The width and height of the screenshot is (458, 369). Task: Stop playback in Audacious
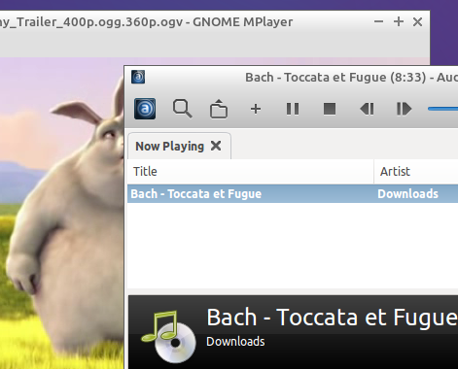click(x=330, y=109)
